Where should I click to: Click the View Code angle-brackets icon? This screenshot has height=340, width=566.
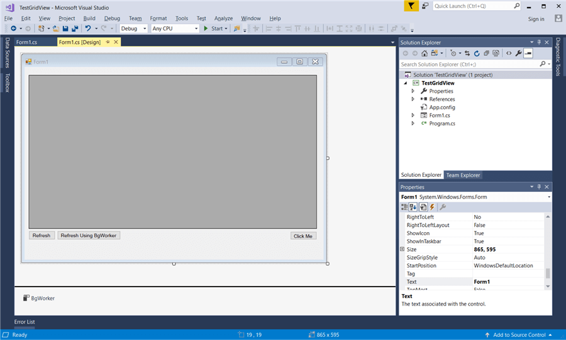pos(509,53)
